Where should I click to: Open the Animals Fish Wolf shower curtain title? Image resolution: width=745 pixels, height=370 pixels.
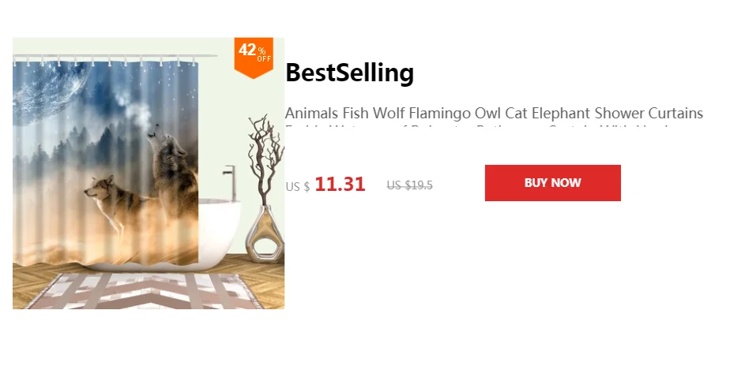point(494,114)
